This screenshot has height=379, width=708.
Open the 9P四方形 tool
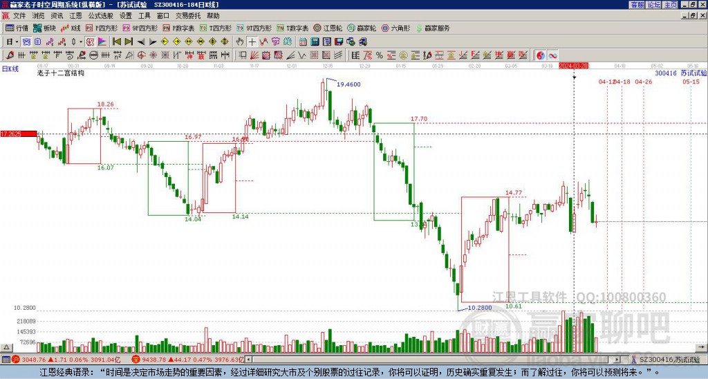pos(140,28)
